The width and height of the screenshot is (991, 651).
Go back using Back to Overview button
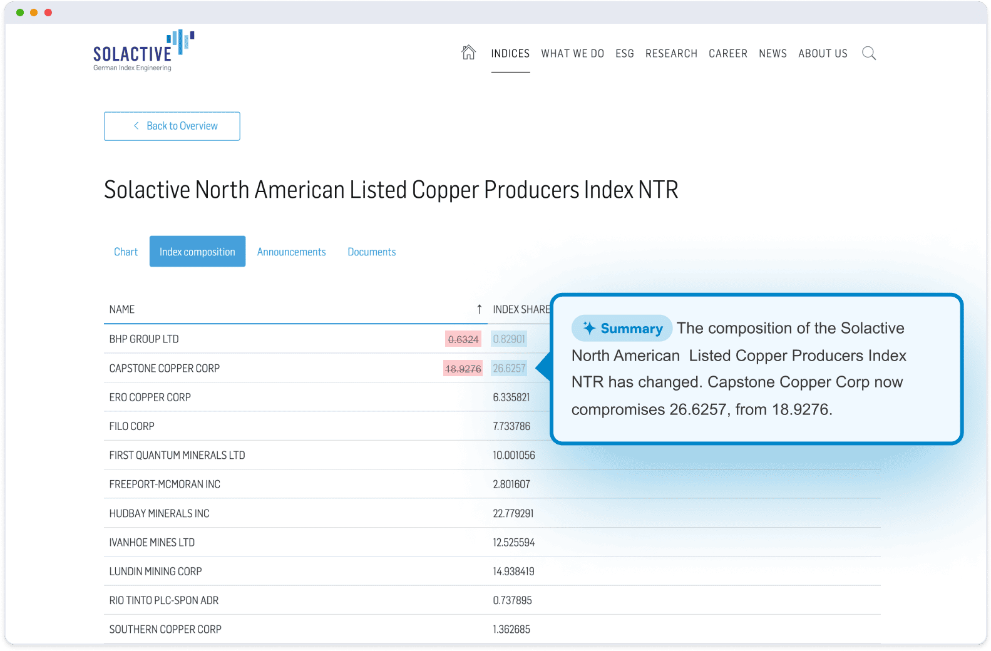172,126
